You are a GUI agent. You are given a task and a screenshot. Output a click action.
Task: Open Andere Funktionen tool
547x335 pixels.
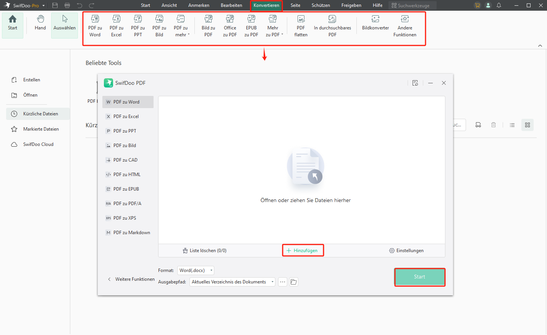pyautogui.click(x=405, y=26)
